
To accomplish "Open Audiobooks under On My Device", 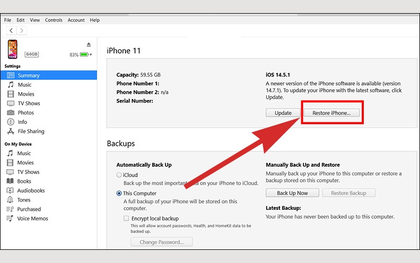I will coord(31,191).
